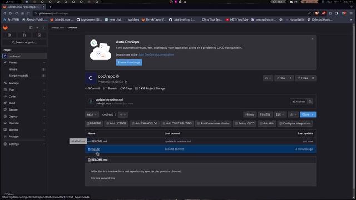356x200 pixels.
Task: Open the notification bell dropdown
Action: [268, 78]
